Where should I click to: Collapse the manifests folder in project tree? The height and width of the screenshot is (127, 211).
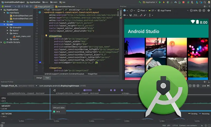[x=5, y=13]
